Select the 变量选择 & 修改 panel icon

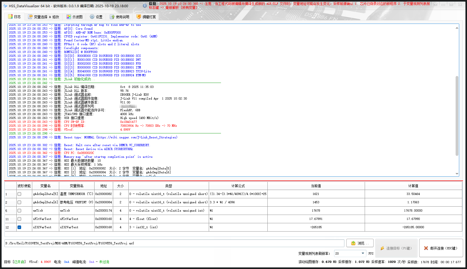click(30, 17)
